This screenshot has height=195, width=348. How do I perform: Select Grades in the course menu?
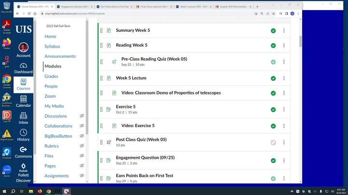point(51,77)
